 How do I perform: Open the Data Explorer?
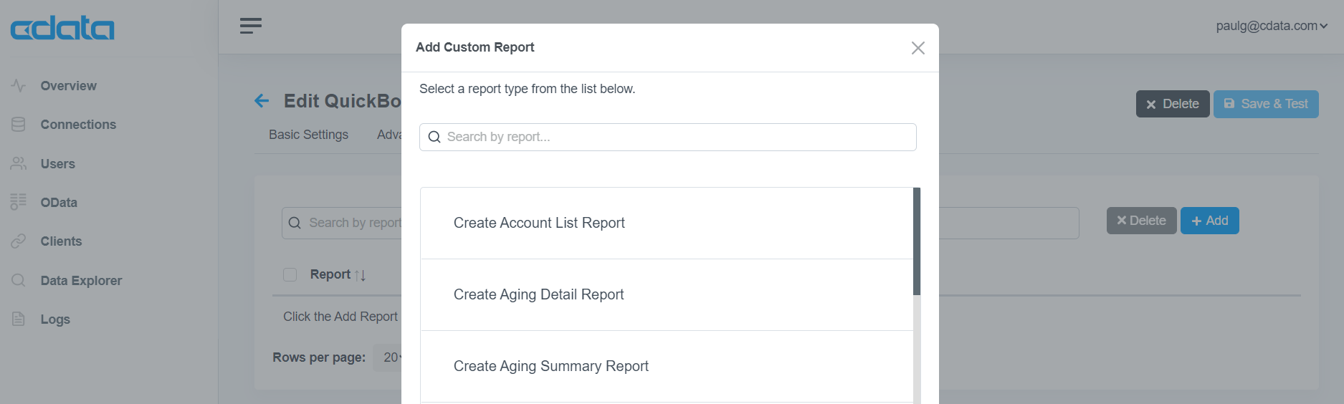[x=81, y=281]
